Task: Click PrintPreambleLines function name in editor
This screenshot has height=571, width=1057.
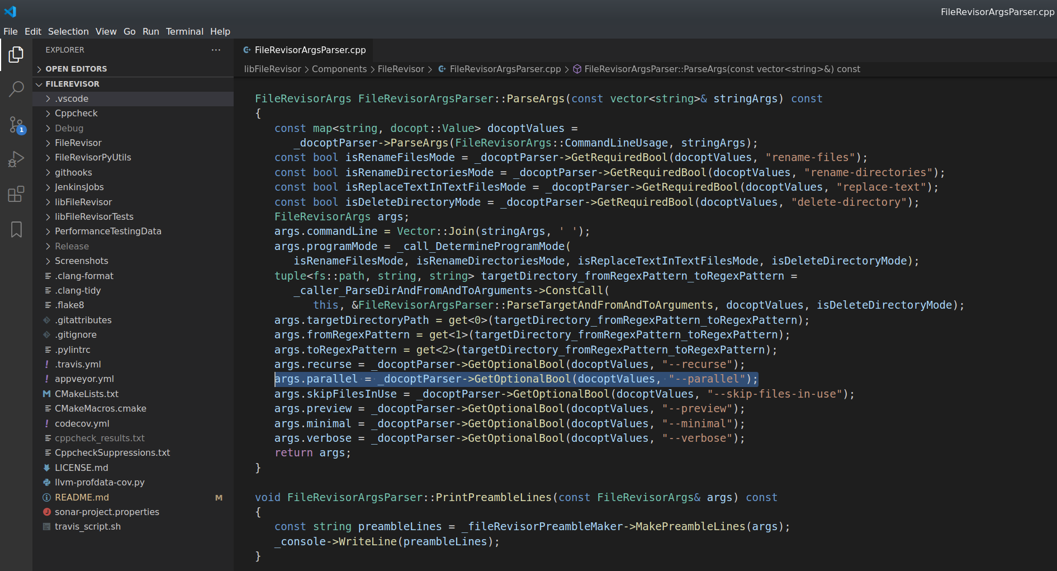Action: 494,497
